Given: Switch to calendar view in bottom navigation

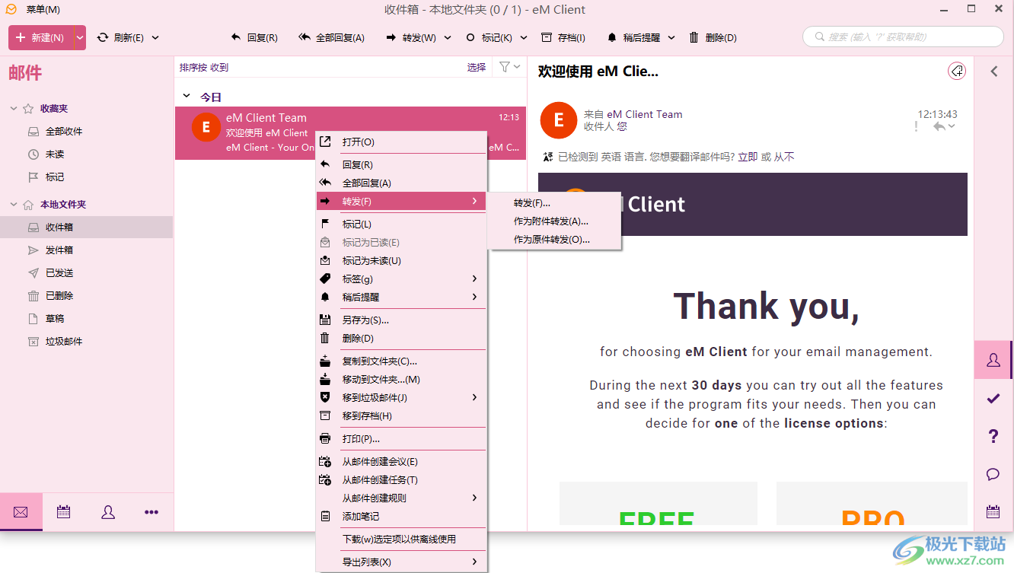Looking at the screenshot, I should click(64, 512).
